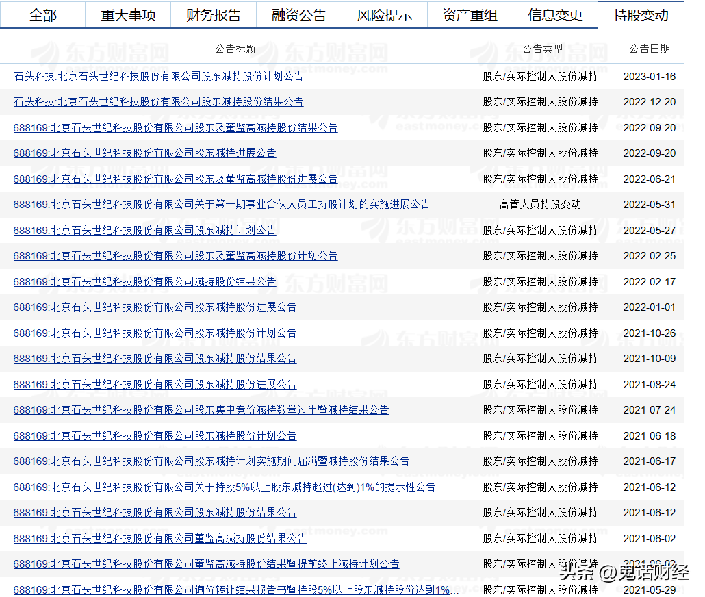Click the date 2021-08-24
This screenshot has height=597, width=705.
coord(650,384)
